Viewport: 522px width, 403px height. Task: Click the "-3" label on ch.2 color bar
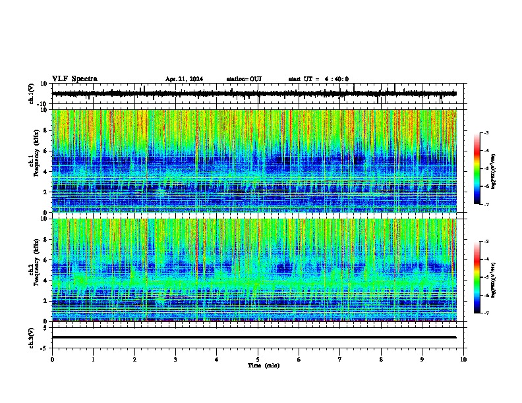[486, 242]
